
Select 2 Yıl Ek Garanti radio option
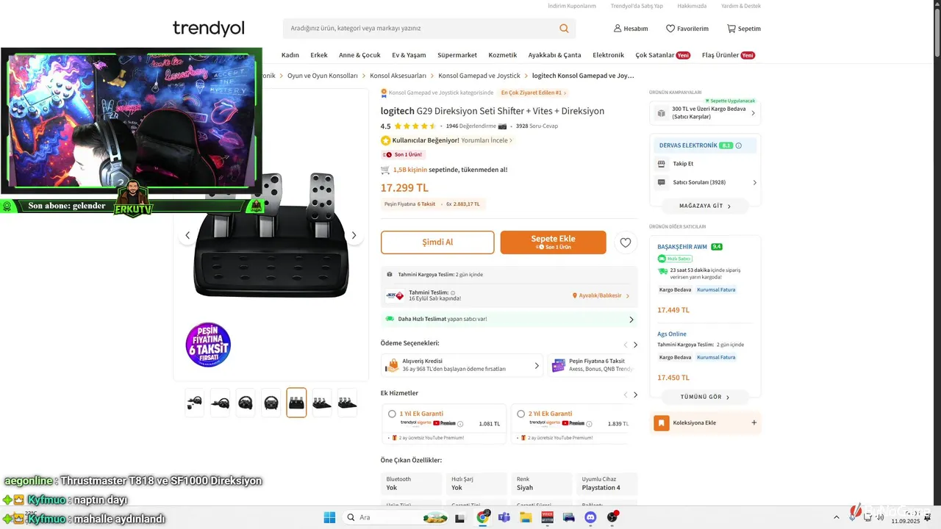click(x=520, y=414)
